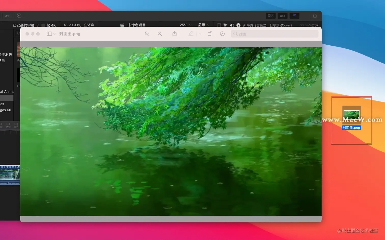Select the info inspector icon
The width and height of the screenshot is (385, 240).
click(x=238, y=25)
